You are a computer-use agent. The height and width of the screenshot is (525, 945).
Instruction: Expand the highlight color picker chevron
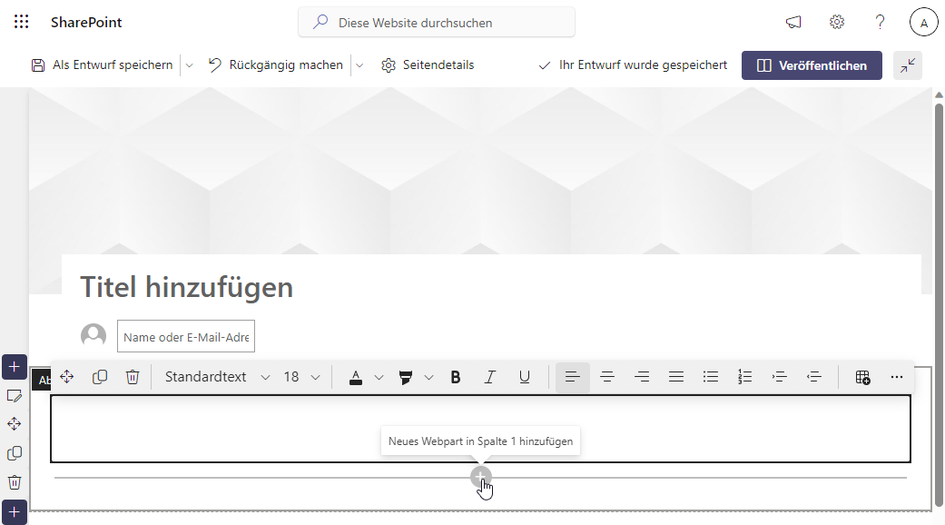(x=428, y=377)
